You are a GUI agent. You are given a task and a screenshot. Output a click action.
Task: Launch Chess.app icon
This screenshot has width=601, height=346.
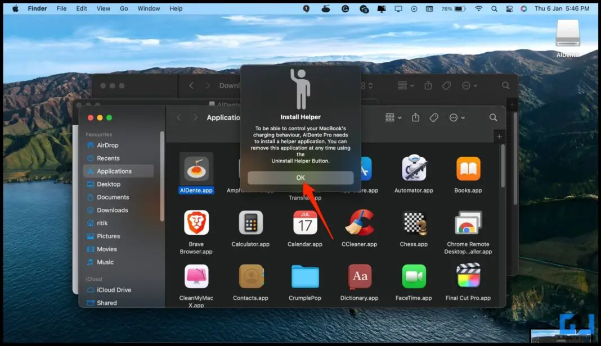414,223
